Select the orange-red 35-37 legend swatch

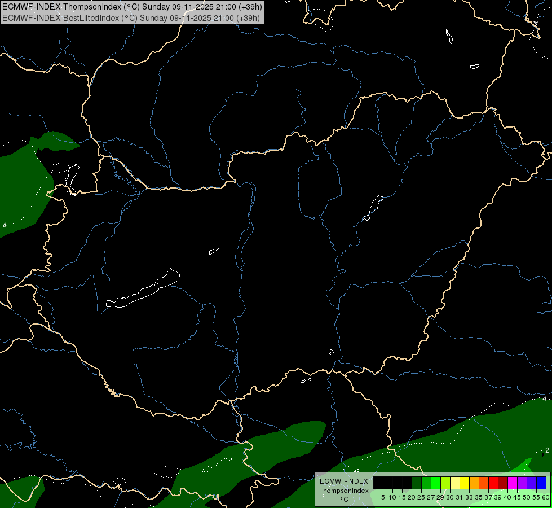point(484,483)
